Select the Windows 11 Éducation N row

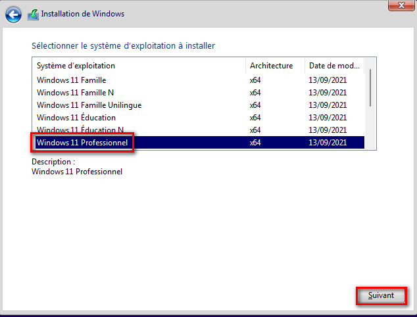tap(80, 130)
